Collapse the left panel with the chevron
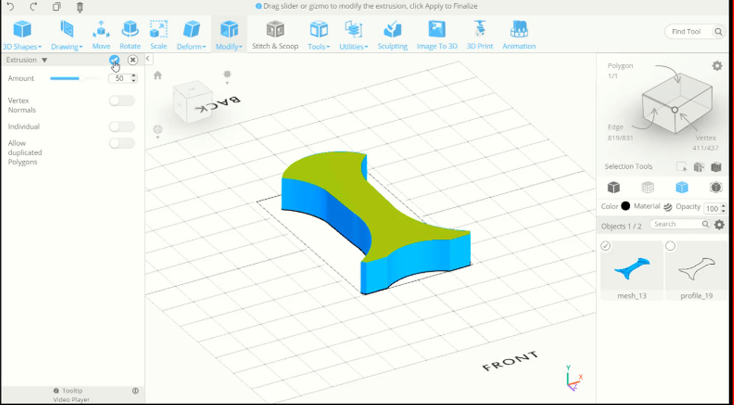Screen dimensions: 734x405 coord(147,59)
